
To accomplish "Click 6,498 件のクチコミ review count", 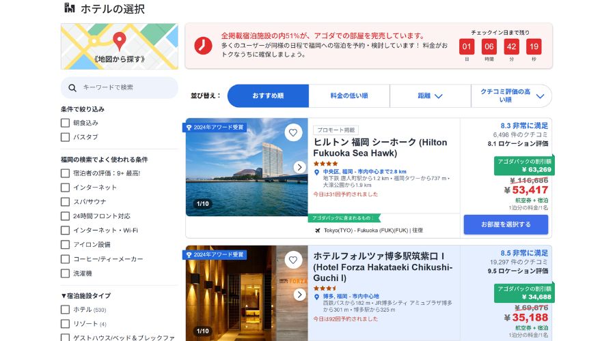I will coord(521,134).
